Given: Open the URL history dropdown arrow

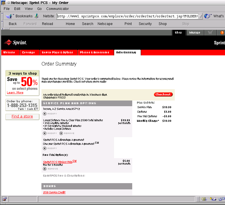Looking at the screenshot, I should click(x=201, y=16).
